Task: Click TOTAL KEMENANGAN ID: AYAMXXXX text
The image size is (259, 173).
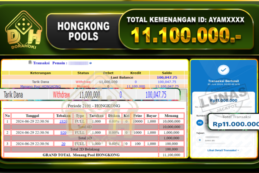Action: pos(186,20)
